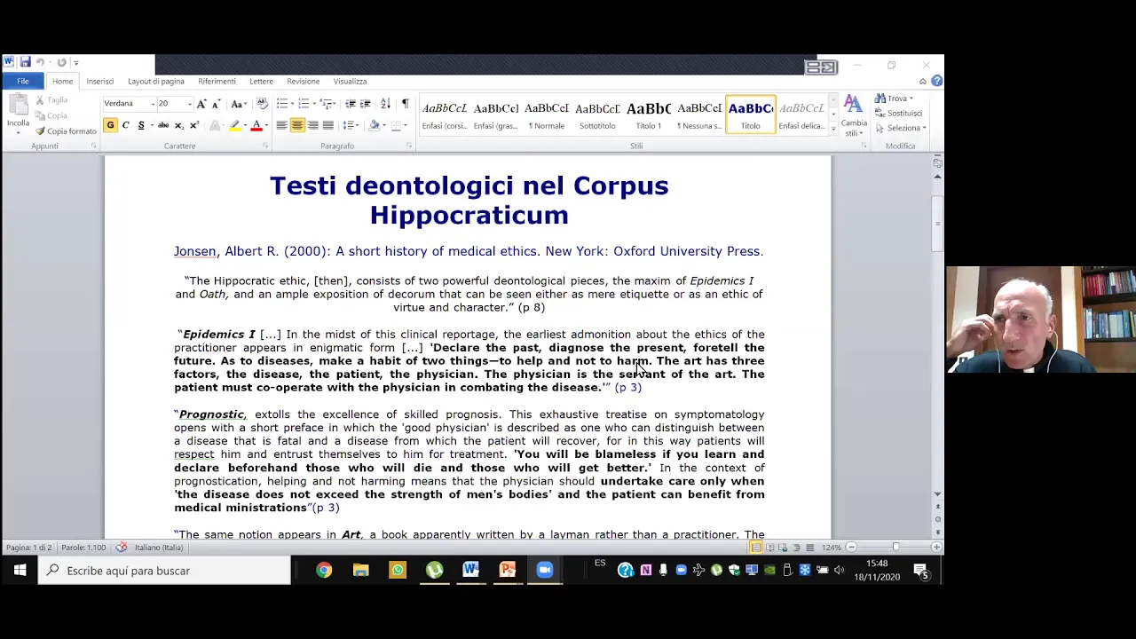Click the bullet list icon
The height and width of the screenshot is (639, 1136).
[283, 104]
